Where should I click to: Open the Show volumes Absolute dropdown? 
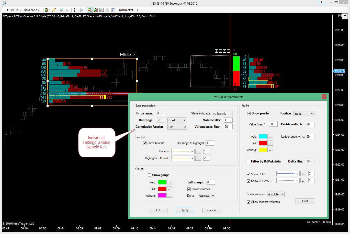(276, 194)
